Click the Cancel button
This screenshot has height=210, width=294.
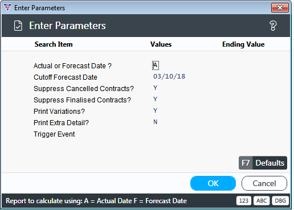[x=264, y=183]
